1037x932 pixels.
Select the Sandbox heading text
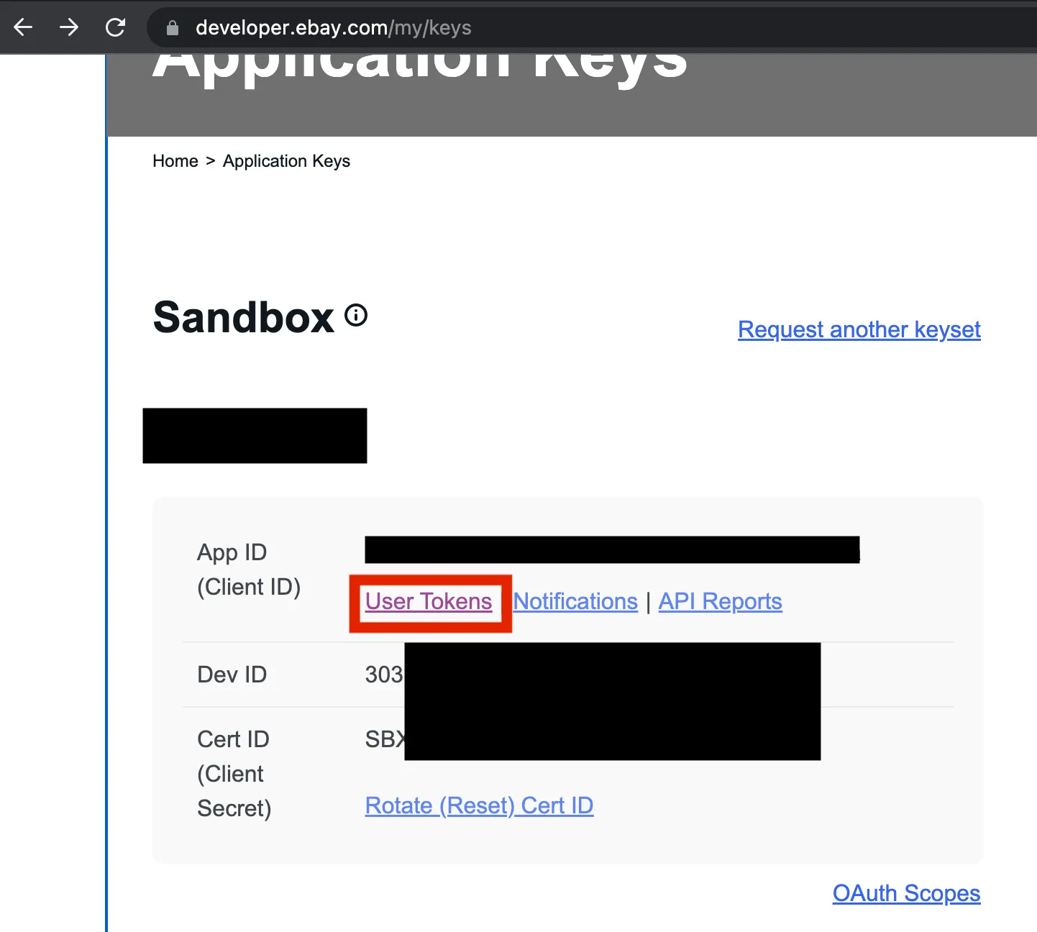pyautogui.click(x=244, y=317)
